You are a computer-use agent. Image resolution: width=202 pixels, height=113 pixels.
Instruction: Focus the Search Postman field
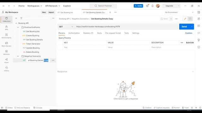tap(103, 6)
